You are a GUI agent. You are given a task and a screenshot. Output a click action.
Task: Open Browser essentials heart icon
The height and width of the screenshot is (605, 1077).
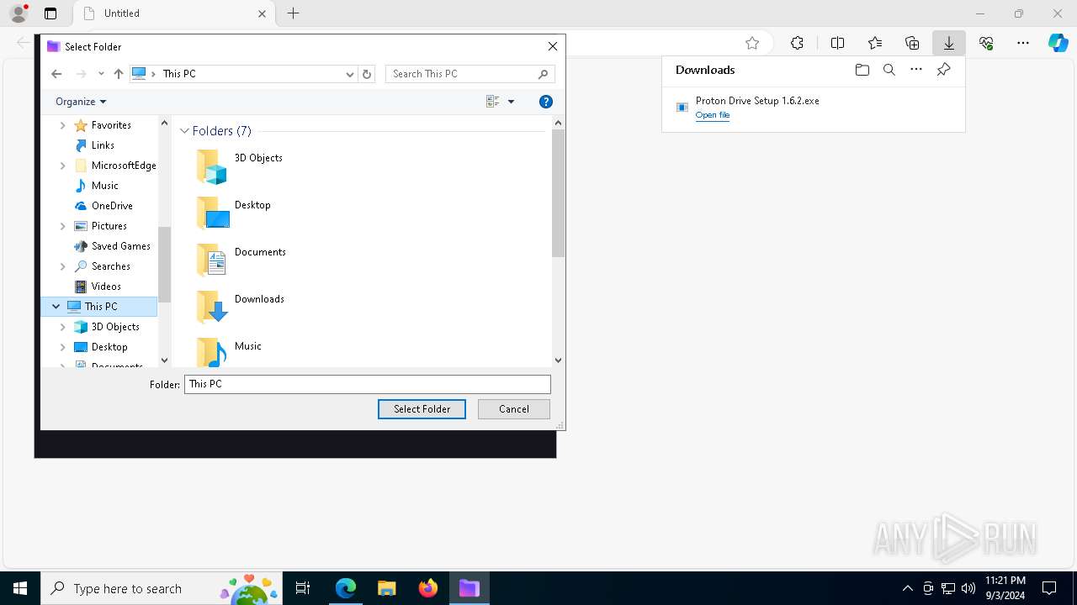(986, 43)
